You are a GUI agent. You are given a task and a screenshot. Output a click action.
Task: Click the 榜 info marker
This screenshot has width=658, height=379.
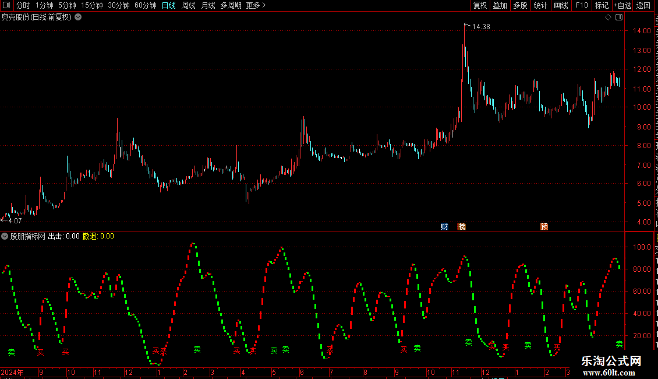point(462,227)
